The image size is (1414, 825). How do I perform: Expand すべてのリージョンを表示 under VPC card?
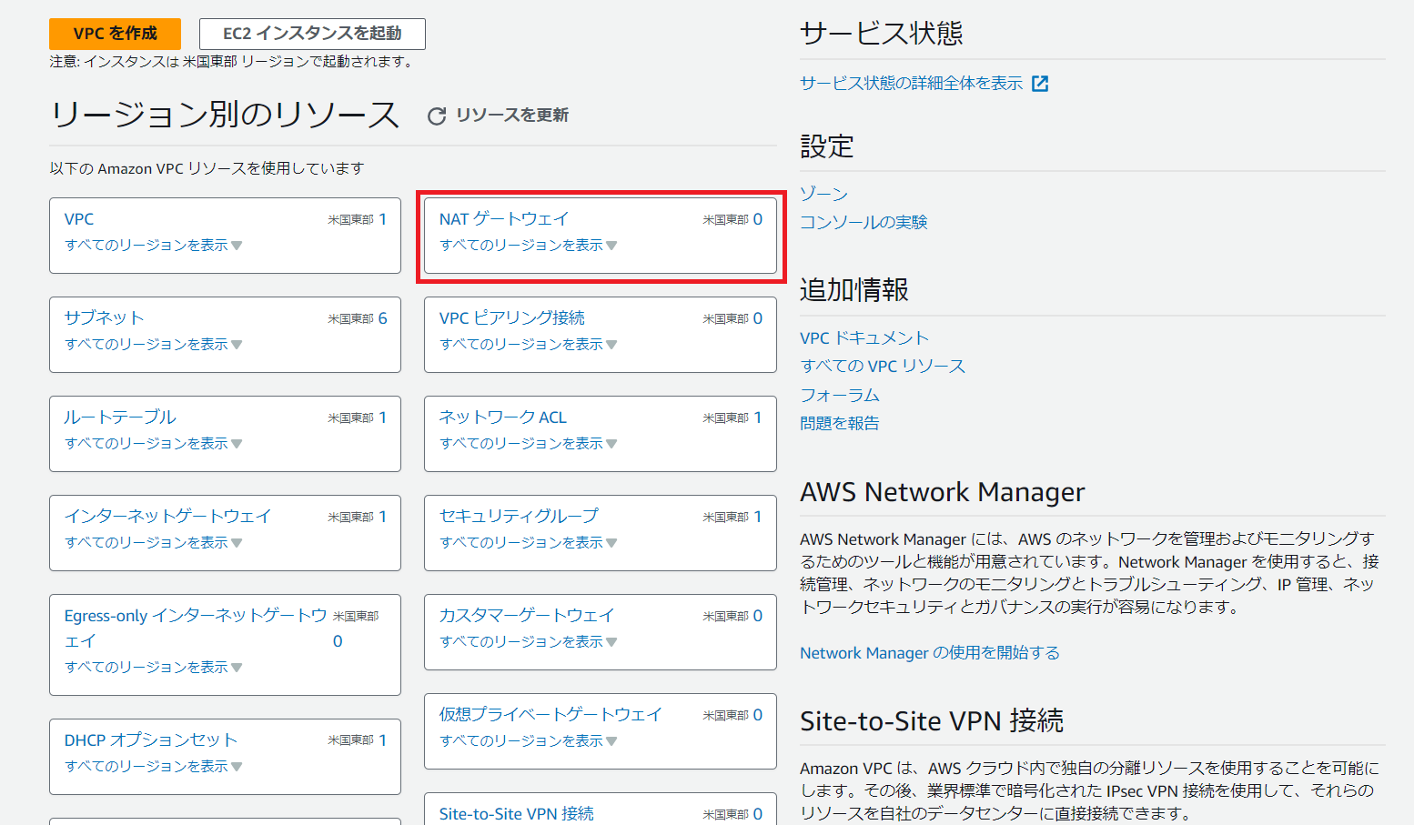[153, 246]
